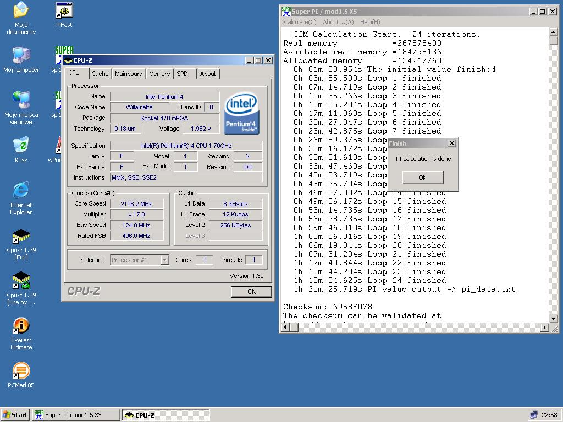Open the Calculate menu in Super PI
The height and width of the screenshot is (422, 563).
300,22
